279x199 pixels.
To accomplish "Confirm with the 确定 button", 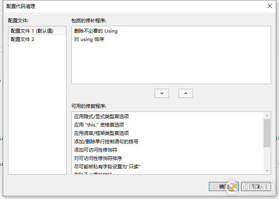I will [x=224, y=186].
